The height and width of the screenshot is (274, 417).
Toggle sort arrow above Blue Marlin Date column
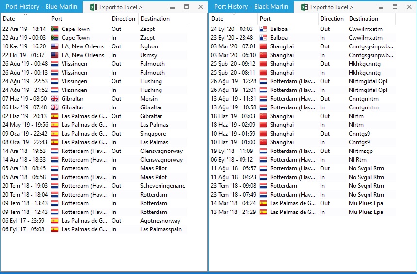(25, 14)
